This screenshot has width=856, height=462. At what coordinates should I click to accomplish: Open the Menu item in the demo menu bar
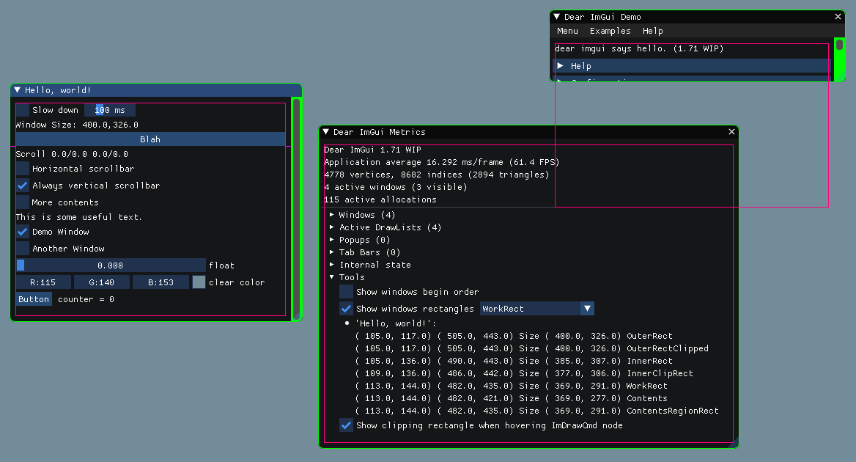pyautogui.click(x=567, y=31)
